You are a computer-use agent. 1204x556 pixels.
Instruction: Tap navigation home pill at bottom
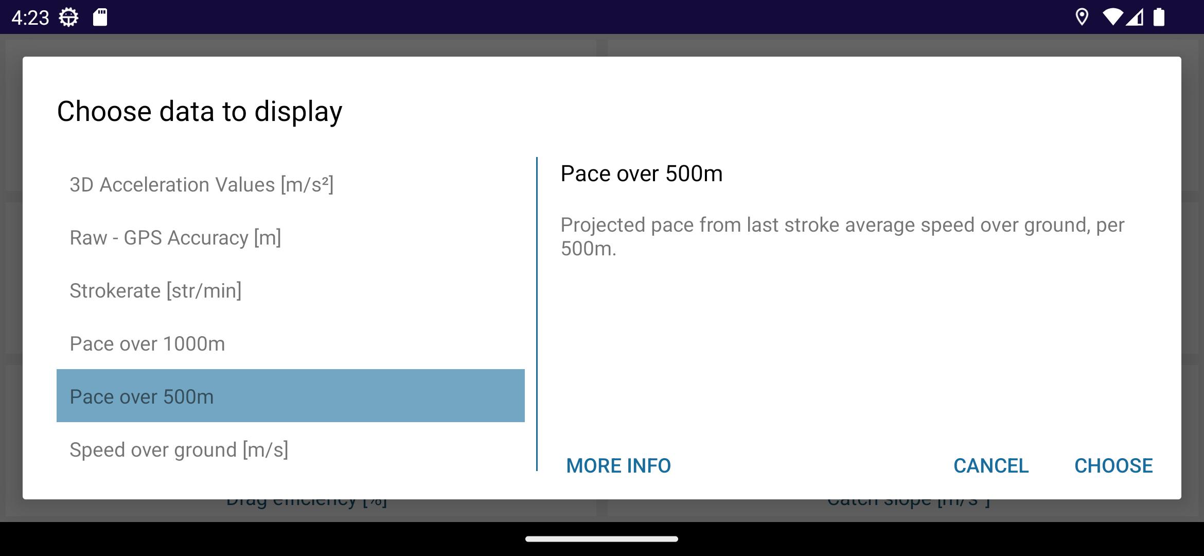point(601,539)
